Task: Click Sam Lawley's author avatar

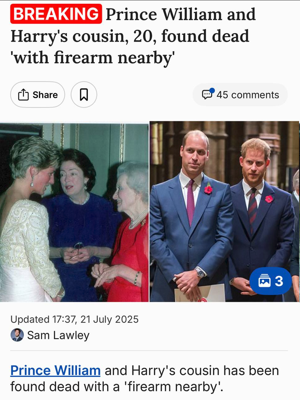Action: tap(17, 335)
